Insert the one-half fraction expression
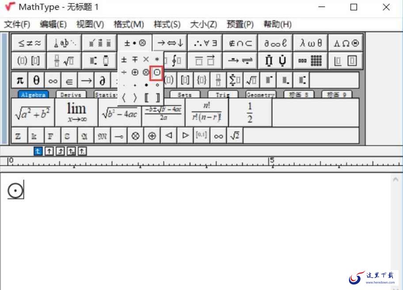403x290 pixels. pos(250,113)
